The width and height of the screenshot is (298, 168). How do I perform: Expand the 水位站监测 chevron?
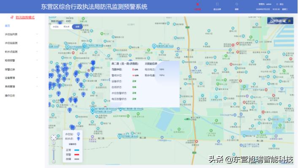37,43
